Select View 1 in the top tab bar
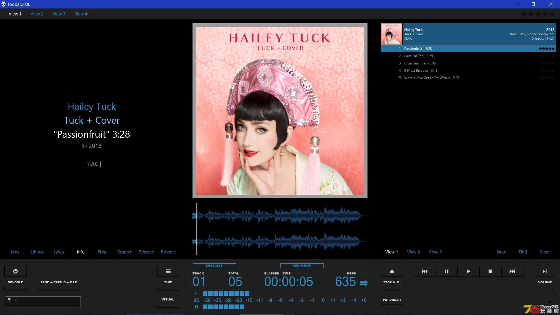This screenshot has width=560, height=315. (15, 14)
